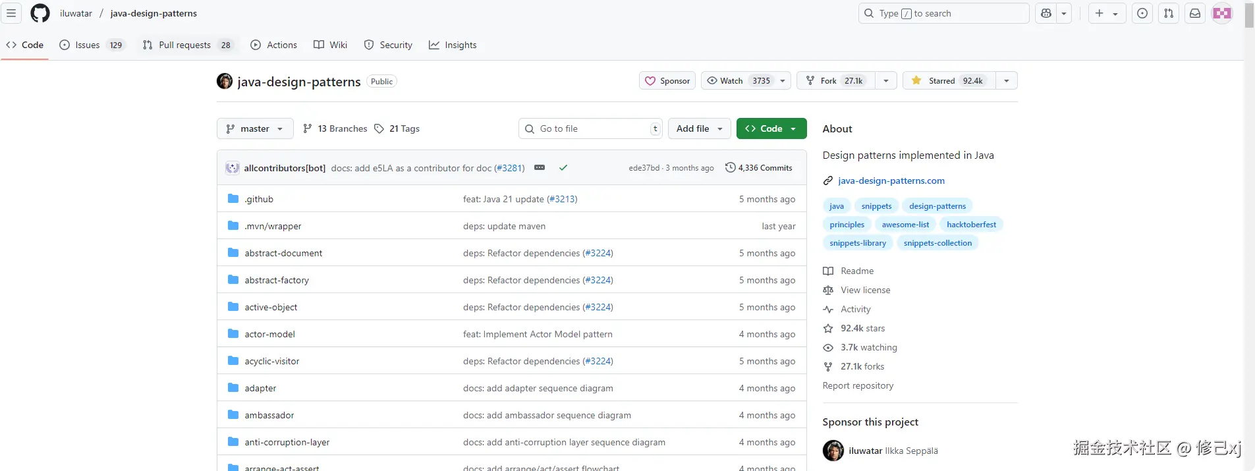Expand the green Code dropdown
The image size is (1255, 471).
[771, 128]
